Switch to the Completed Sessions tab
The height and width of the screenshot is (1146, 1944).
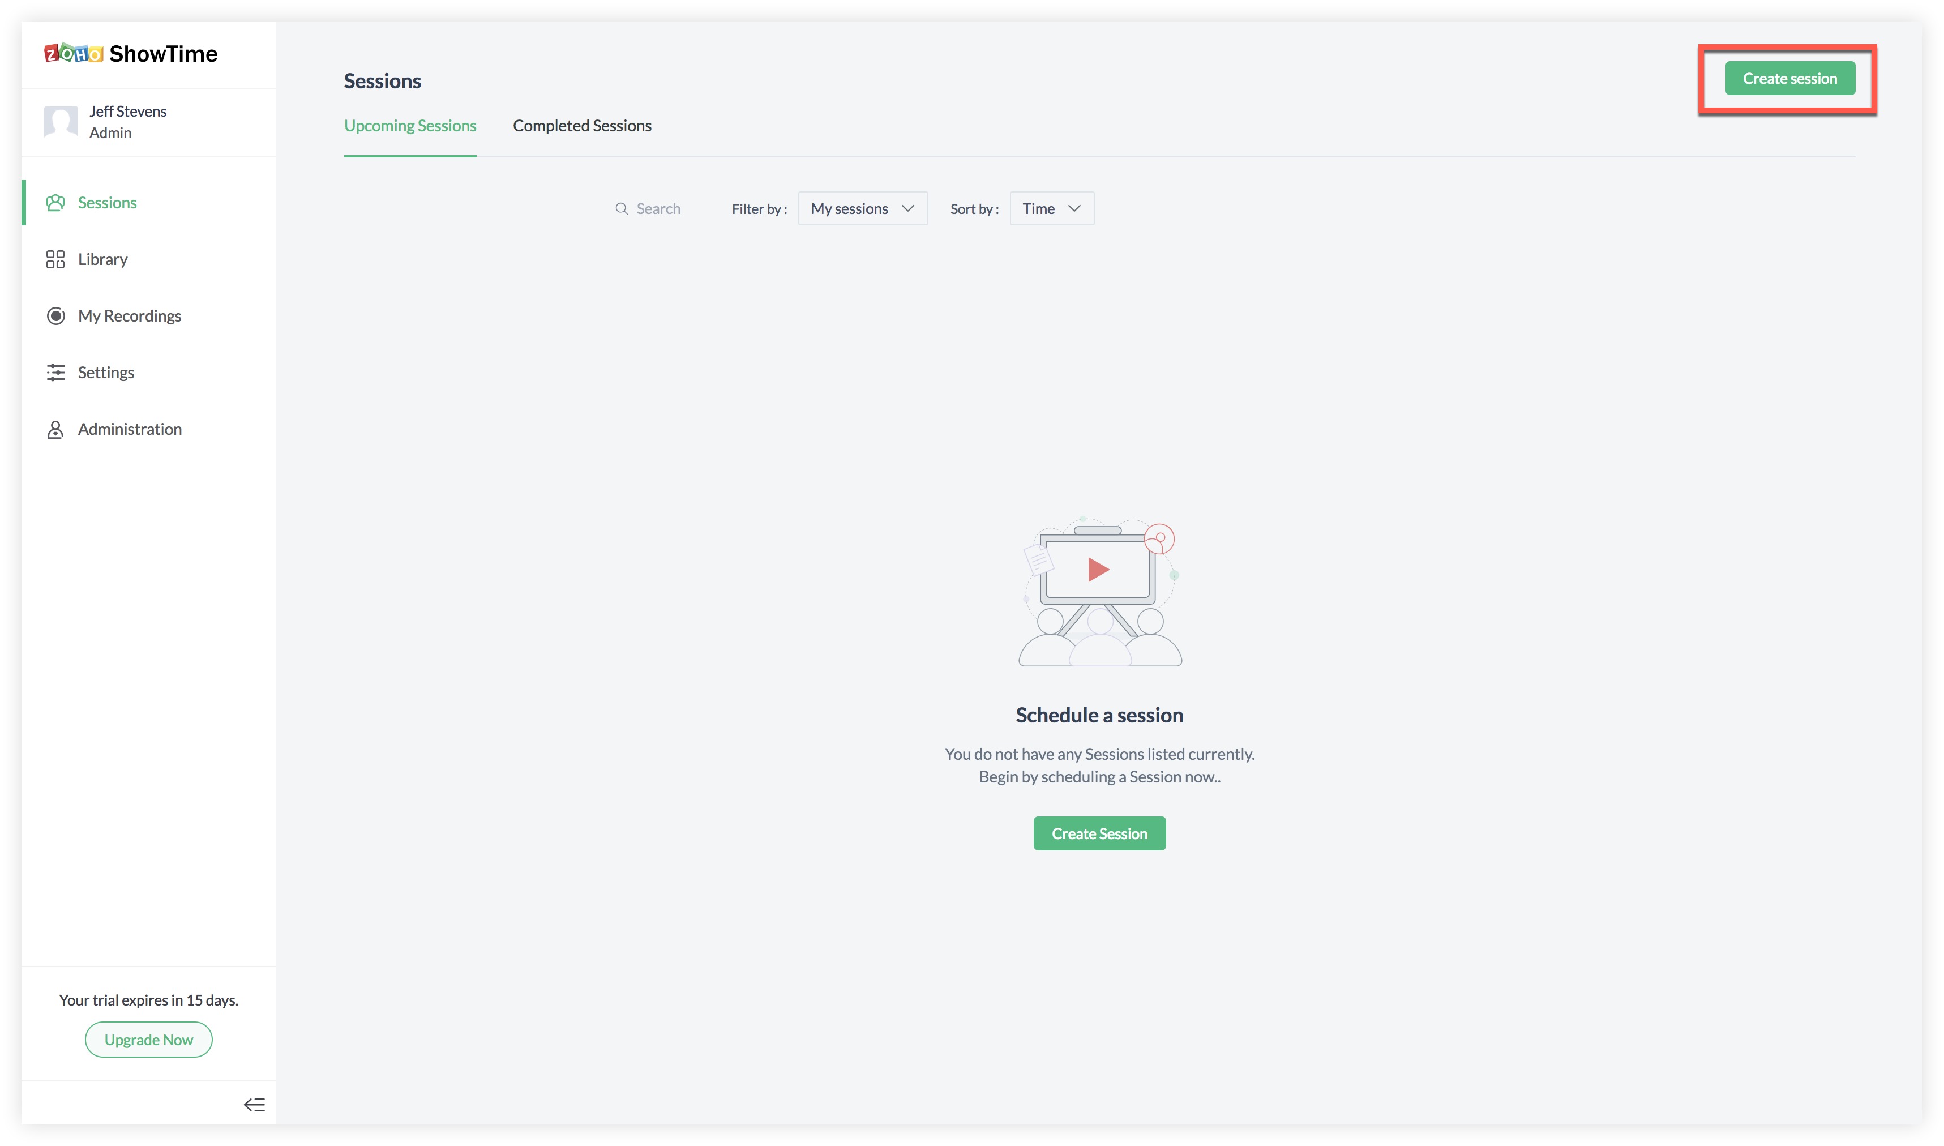pyautogui.click(x=581, y=126)
